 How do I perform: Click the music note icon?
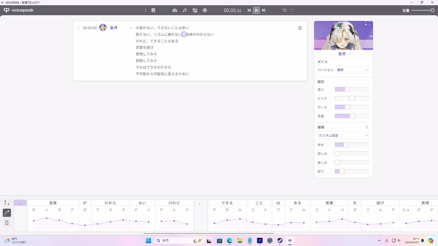[x=185, y=10]
